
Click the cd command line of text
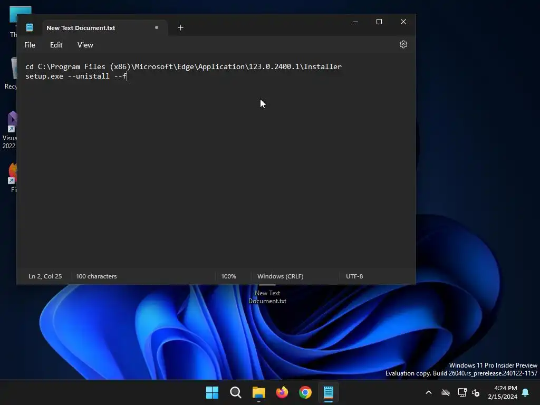pos(184,66)
